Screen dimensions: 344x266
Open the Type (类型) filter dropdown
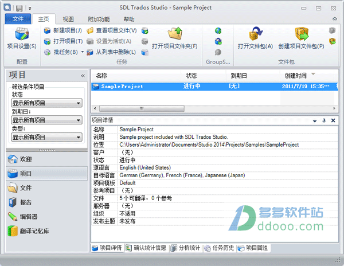coord(47,137)
